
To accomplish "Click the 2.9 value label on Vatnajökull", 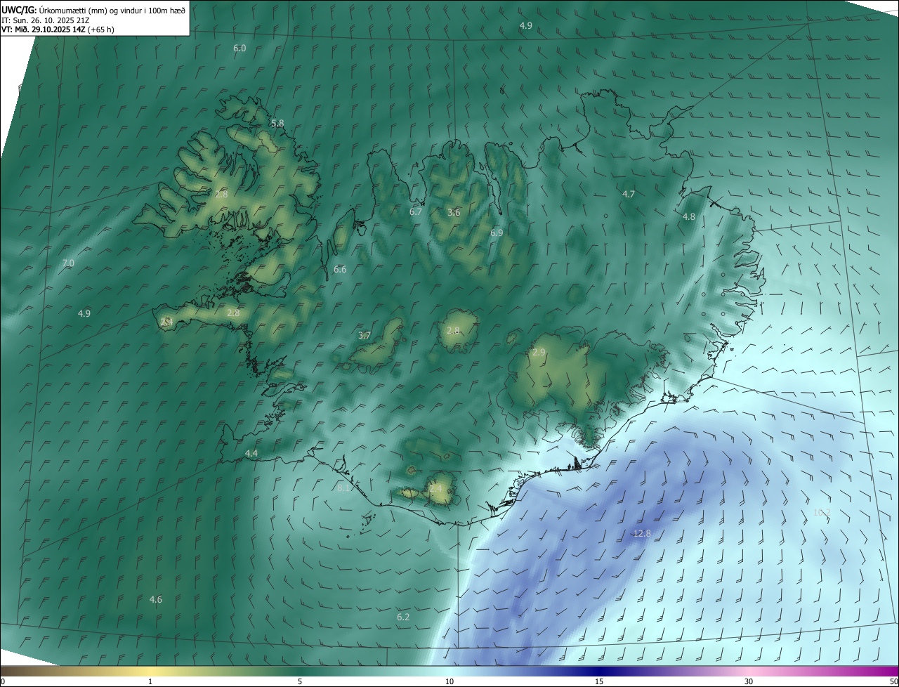I will pos(539,352).
